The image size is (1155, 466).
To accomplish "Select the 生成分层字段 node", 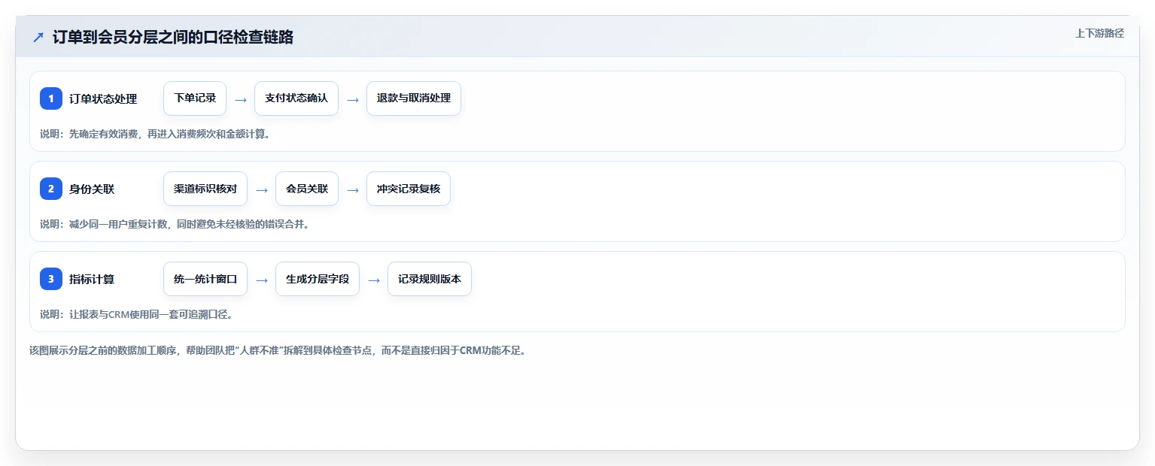I will 318,279.
